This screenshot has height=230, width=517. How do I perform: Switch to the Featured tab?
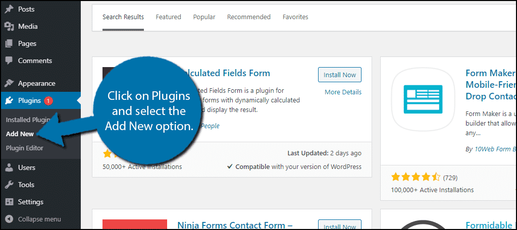[x=169, y=17]
